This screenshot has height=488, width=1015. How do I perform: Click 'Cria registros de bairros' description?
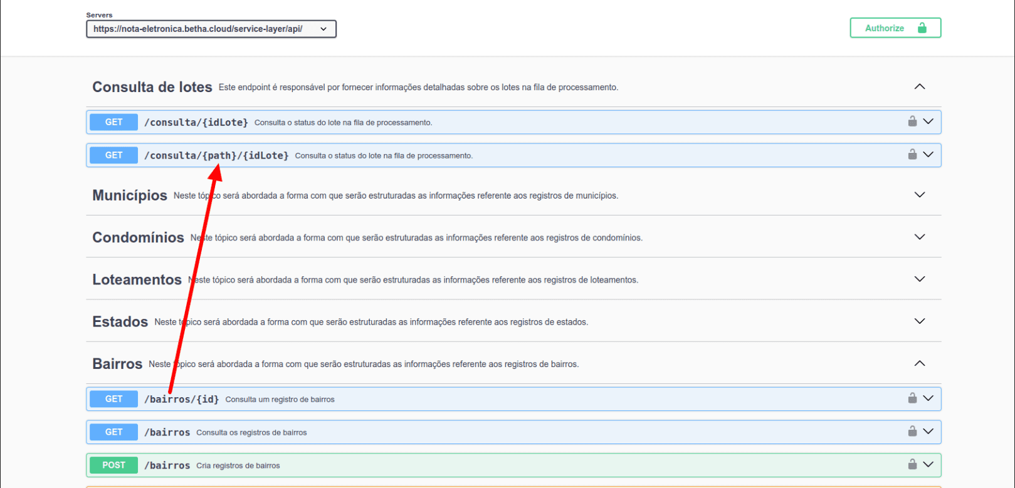click(238, 465)
